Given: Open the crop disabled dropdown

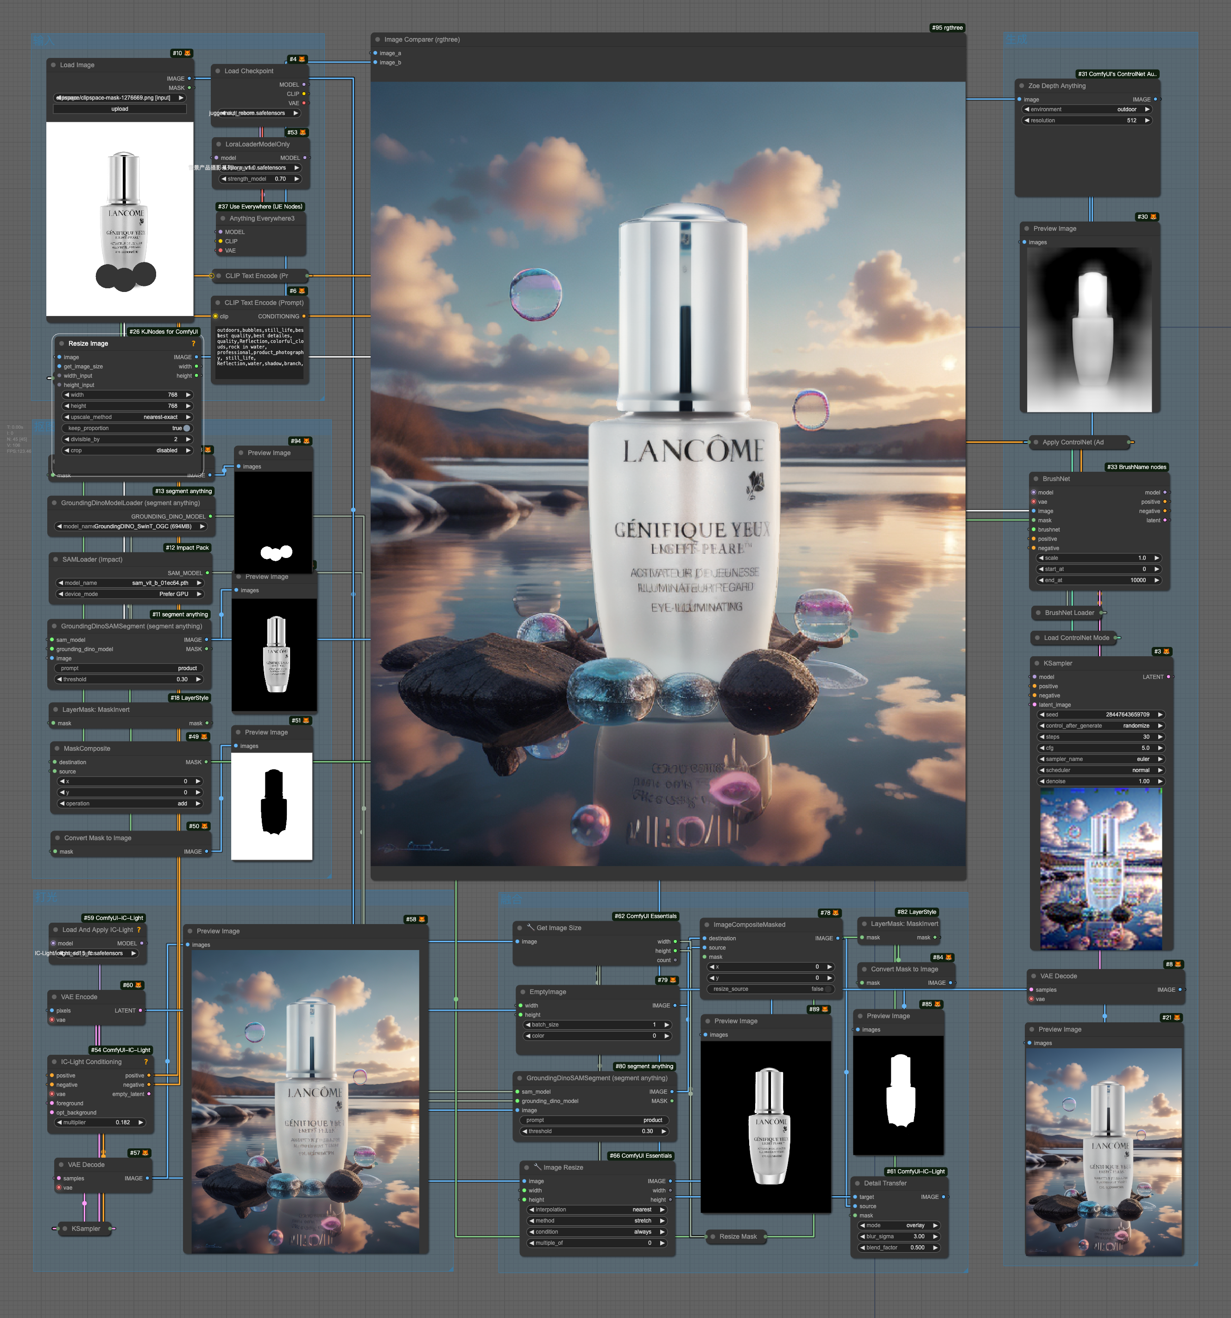Looking at the screenshot, I should tap(127, 451).
